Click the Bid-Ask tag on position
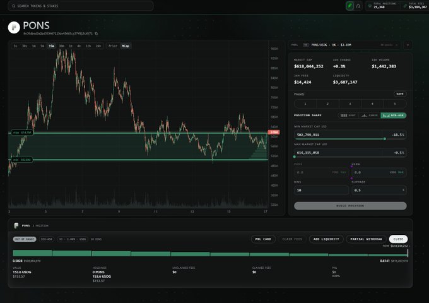The image size is (429, 303). tap(47, 239)
